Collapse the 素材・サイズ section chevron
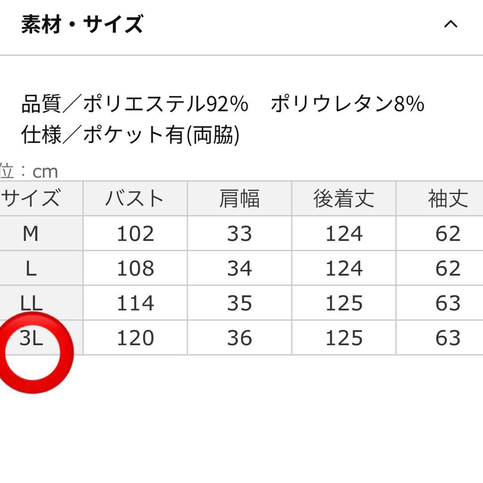483x483 pixels. (450, 24)
